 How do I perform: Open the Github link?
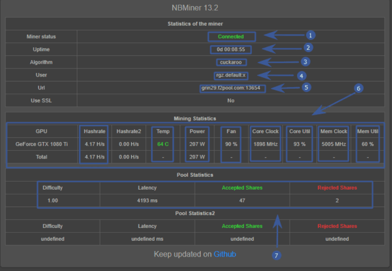[225, 254]
